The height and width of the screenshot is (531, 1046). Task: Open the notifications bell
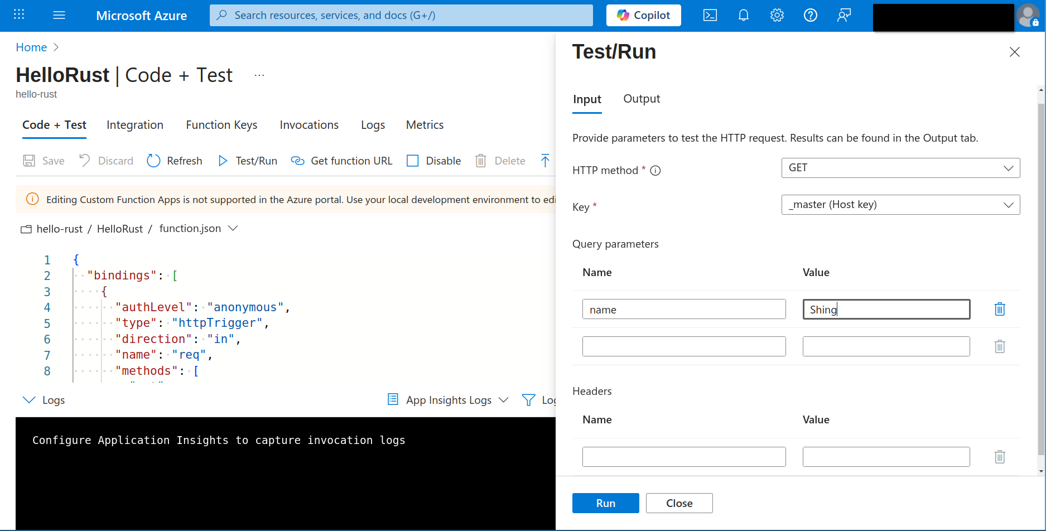point(744,15)
